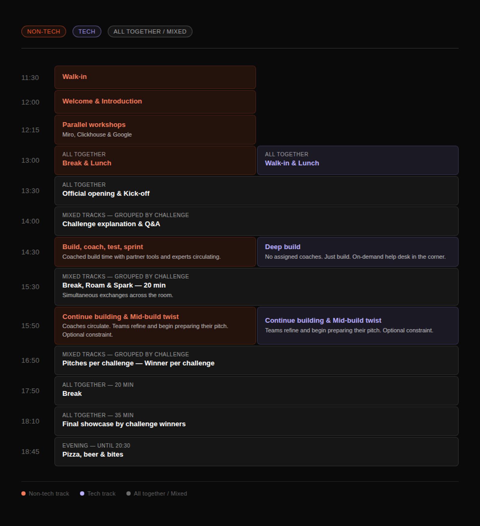The height and width of the screenshot is (526, 480).
Task: Click the purple Tech track legend dot
Action: click(82, 494)
